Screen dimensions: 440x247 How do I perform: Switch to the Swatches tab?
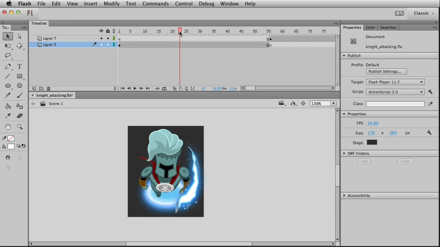click(x=388, y=27)
